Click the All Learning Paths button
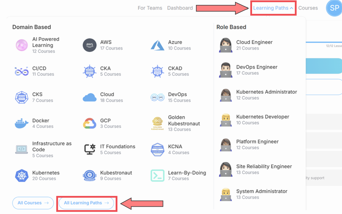The width and height of the screenshot is (342, 214). [x=86, y=203]
